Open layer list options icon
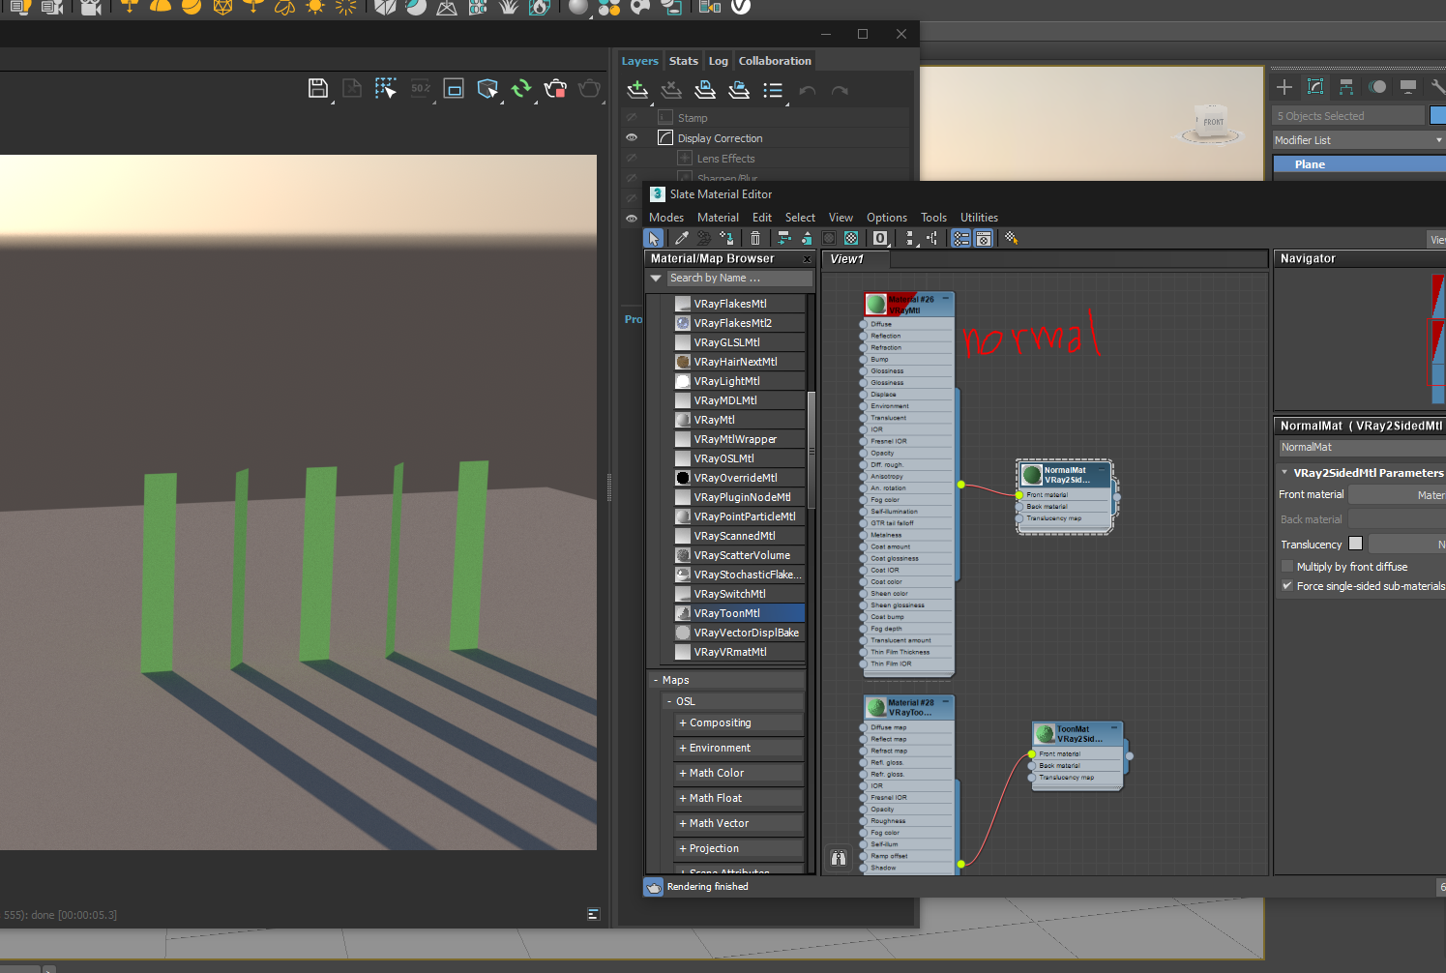The height and width of the screenshot is (973, 1446). click(x=773, y=90)
